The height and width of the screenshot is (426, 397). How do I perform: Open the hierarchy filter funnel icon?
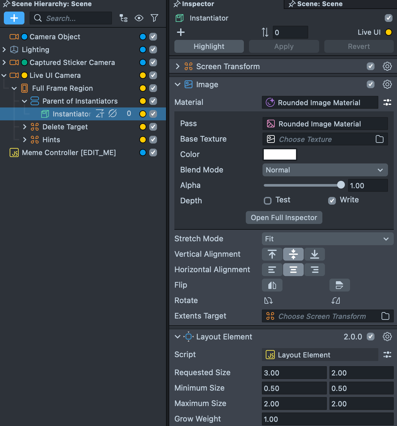pyautogui.click(x=154, y=18)
